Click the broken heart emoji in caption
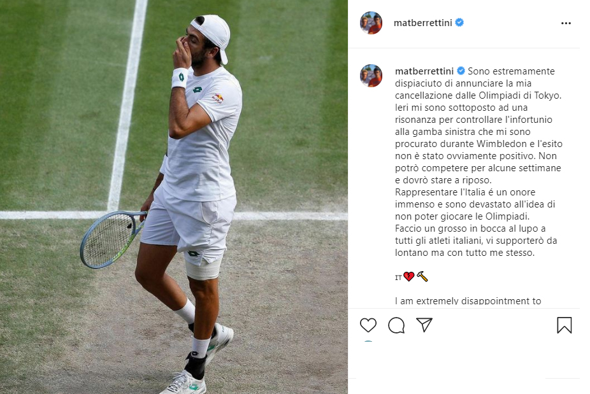 [x=408, y=277]
